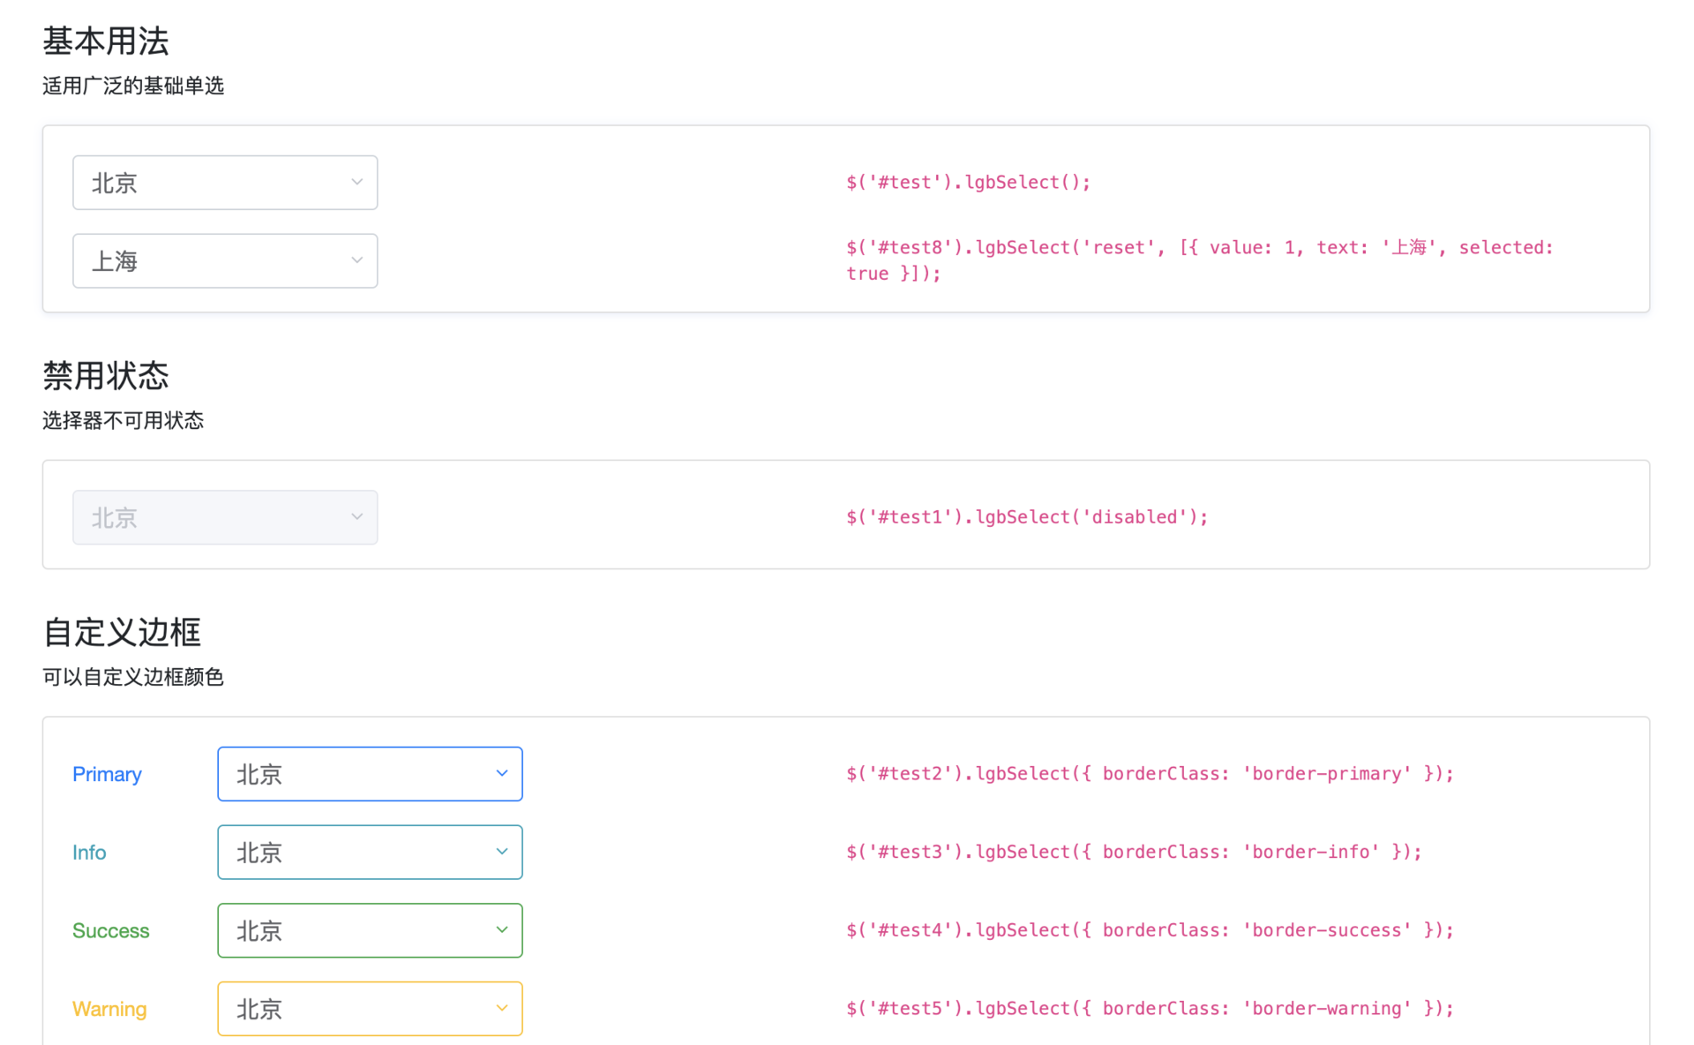1694x1045 pixels.
Task: Expand the Success bordered 北京 dropdown
Action: coord(369,930)
